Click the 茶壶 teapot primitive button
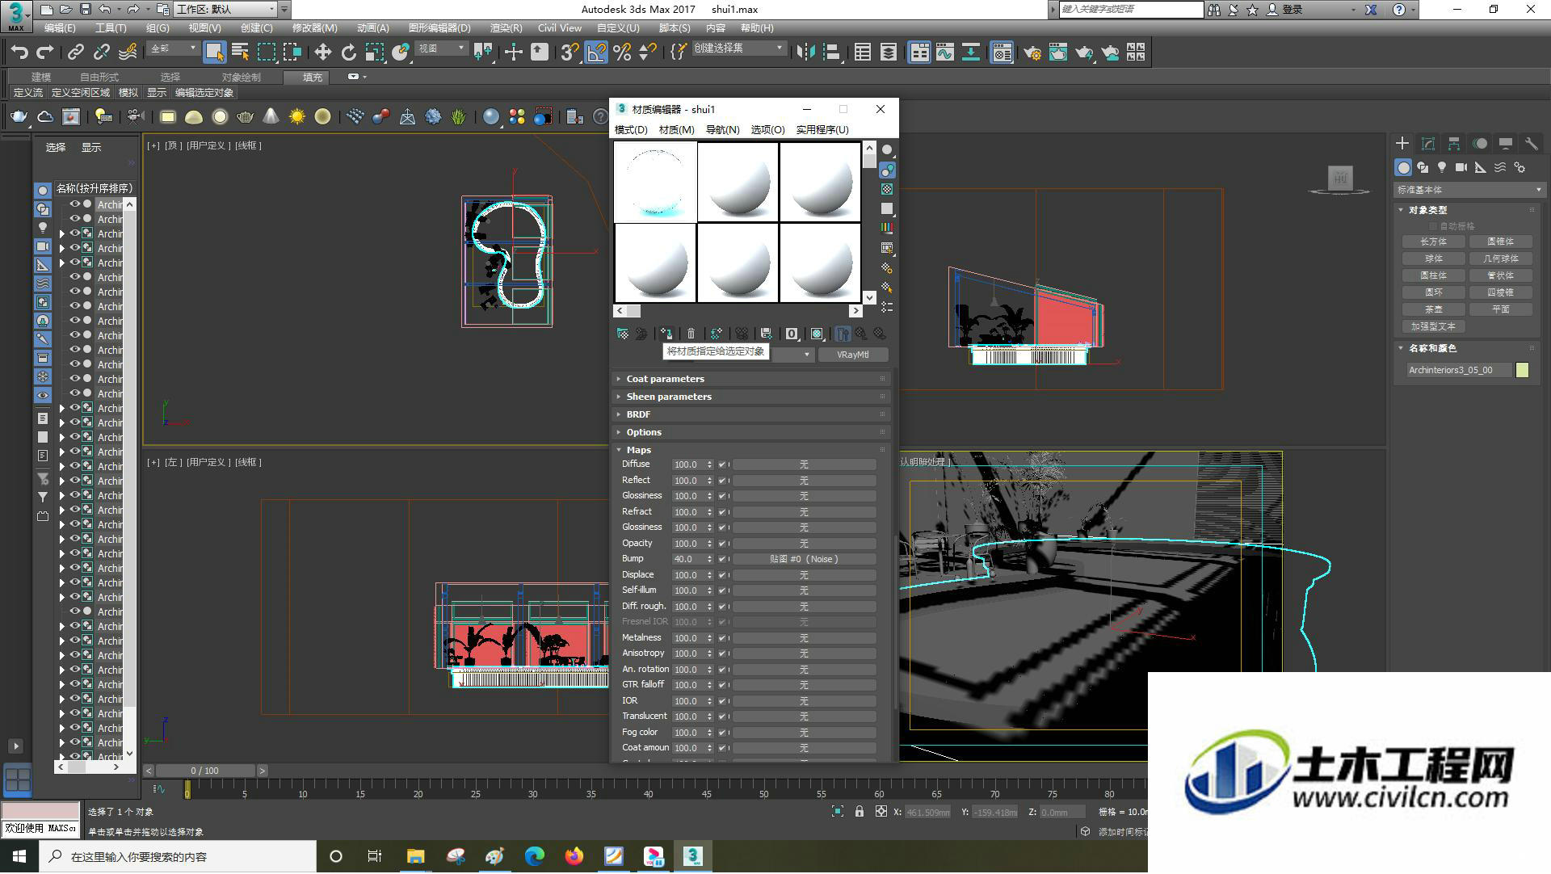1551x874 pixels. tap(1434, 309)
